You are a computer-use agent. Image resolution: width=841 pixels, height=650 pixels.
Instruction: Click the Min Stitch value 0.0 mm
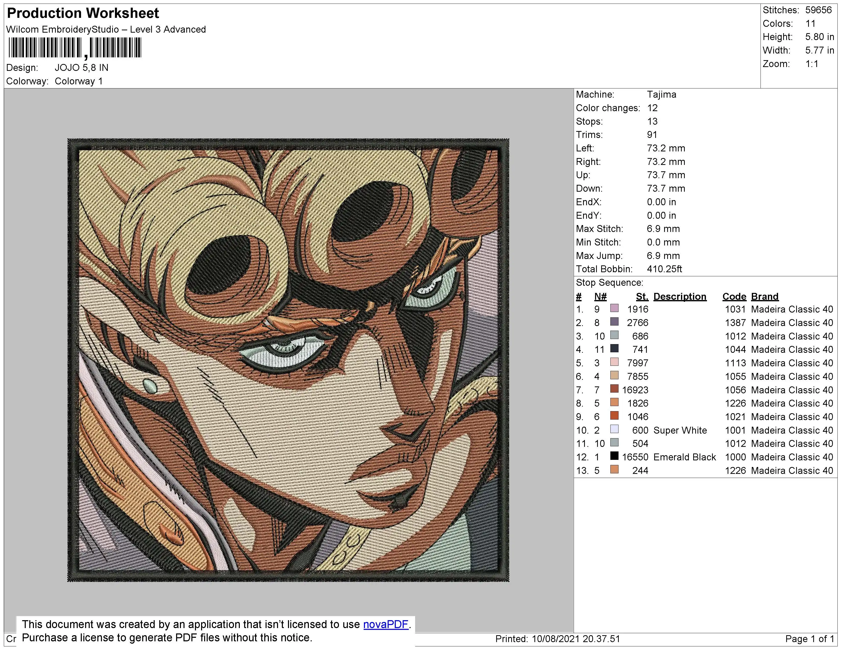[663, 242]
